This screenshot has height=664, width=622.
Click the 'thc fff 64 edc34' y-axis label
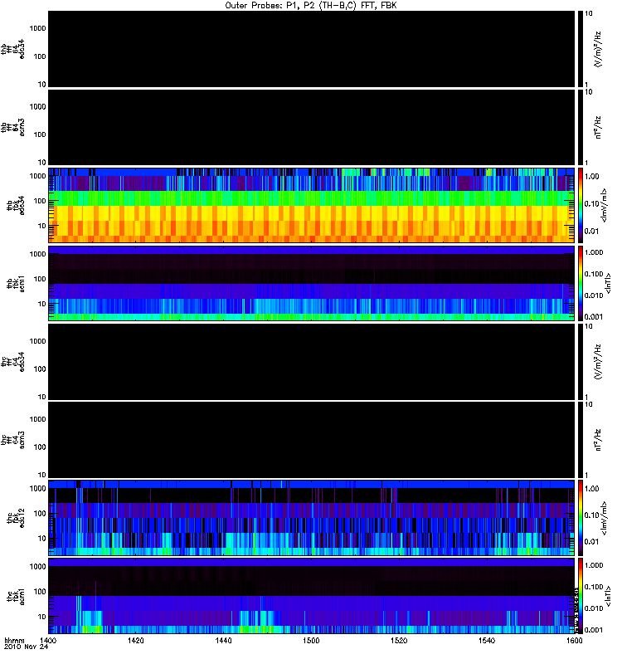click(12, 362)
